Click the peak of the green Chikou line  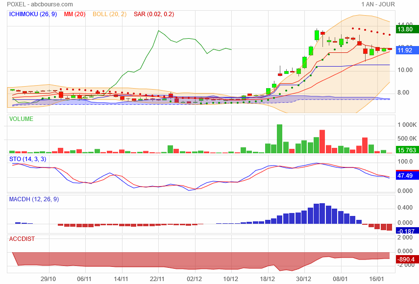tap(158, 31)
